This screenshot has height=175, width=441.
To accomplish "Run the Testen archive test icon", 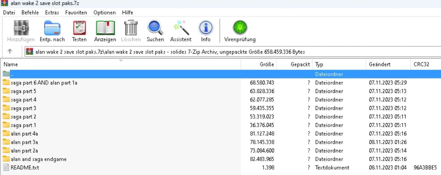I will tap(79, 28).
